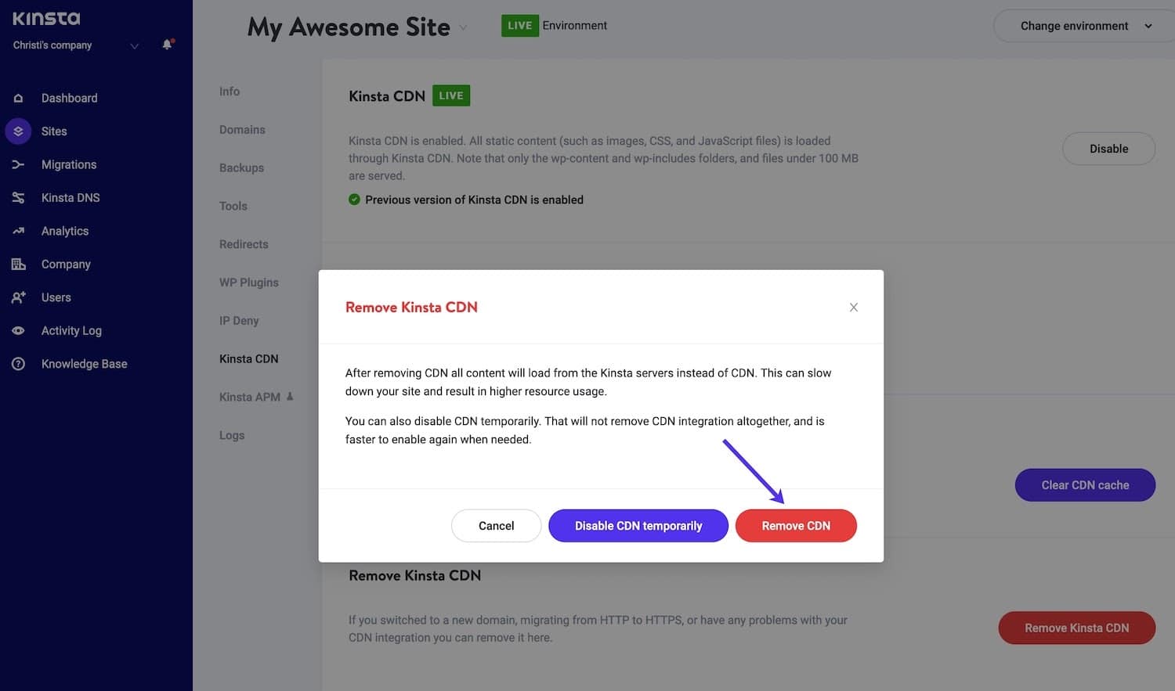
Task: Click the Kinsta DNS icon
Action: click(x=18, y=198)
